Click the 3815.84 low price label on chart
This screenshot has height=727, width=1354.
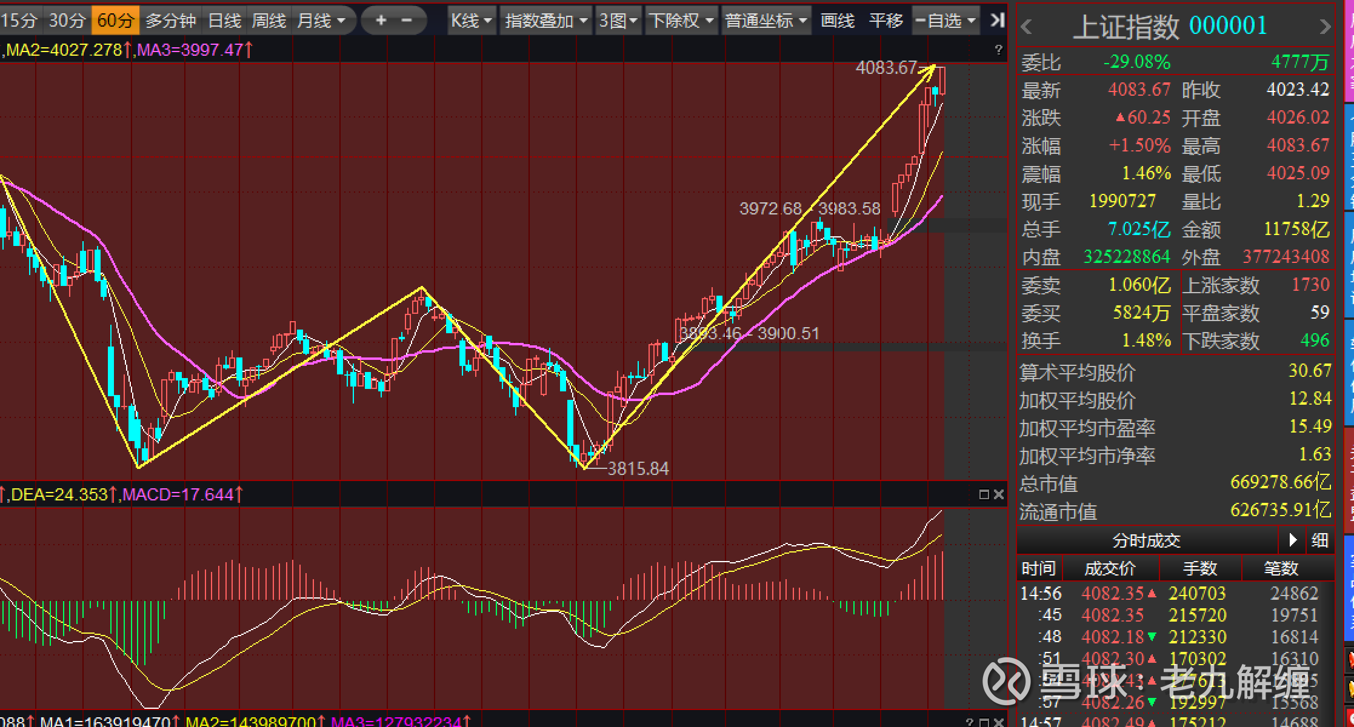point(638,468)
